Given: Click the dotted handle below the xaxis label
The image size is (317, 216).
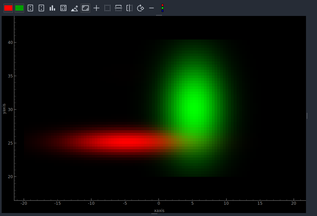Looking at the screenshot, I should (154, 214).
